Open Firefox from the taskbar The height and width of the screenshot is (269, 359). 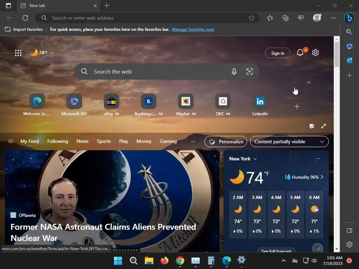(x=164, y=261)
